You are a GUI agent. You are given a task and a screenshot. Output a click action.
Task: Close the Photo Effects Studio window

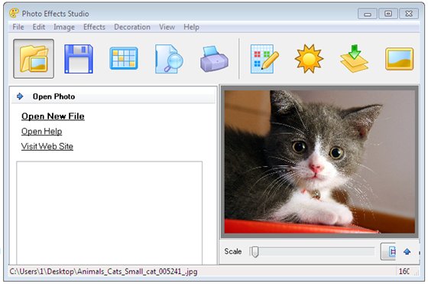[409, 14]
